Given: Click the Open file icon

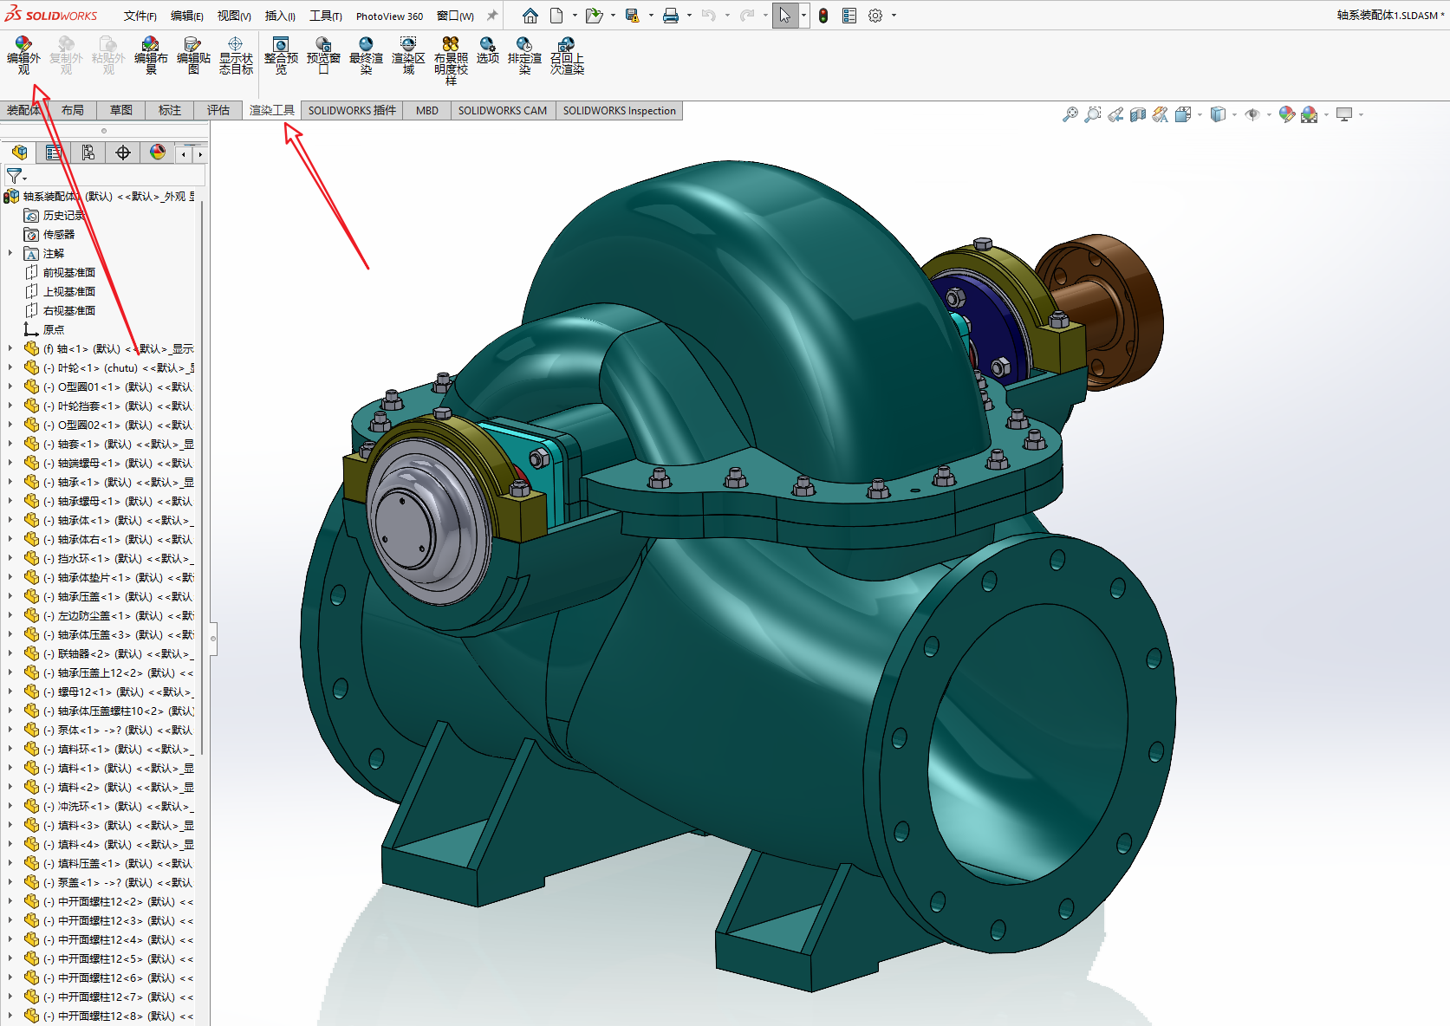Looking at the screenshot, I should pos(594,16).
